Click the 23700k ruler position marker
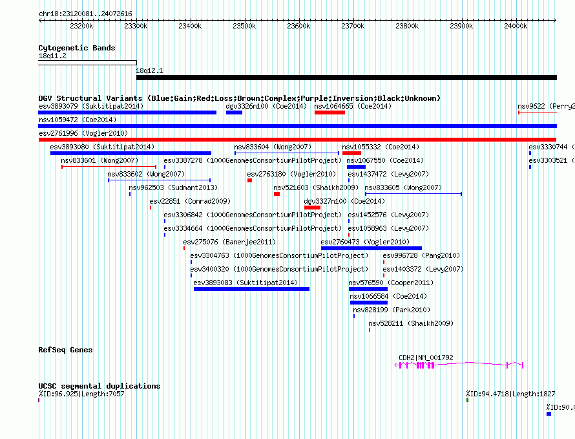575x439 pixels. 353,26
